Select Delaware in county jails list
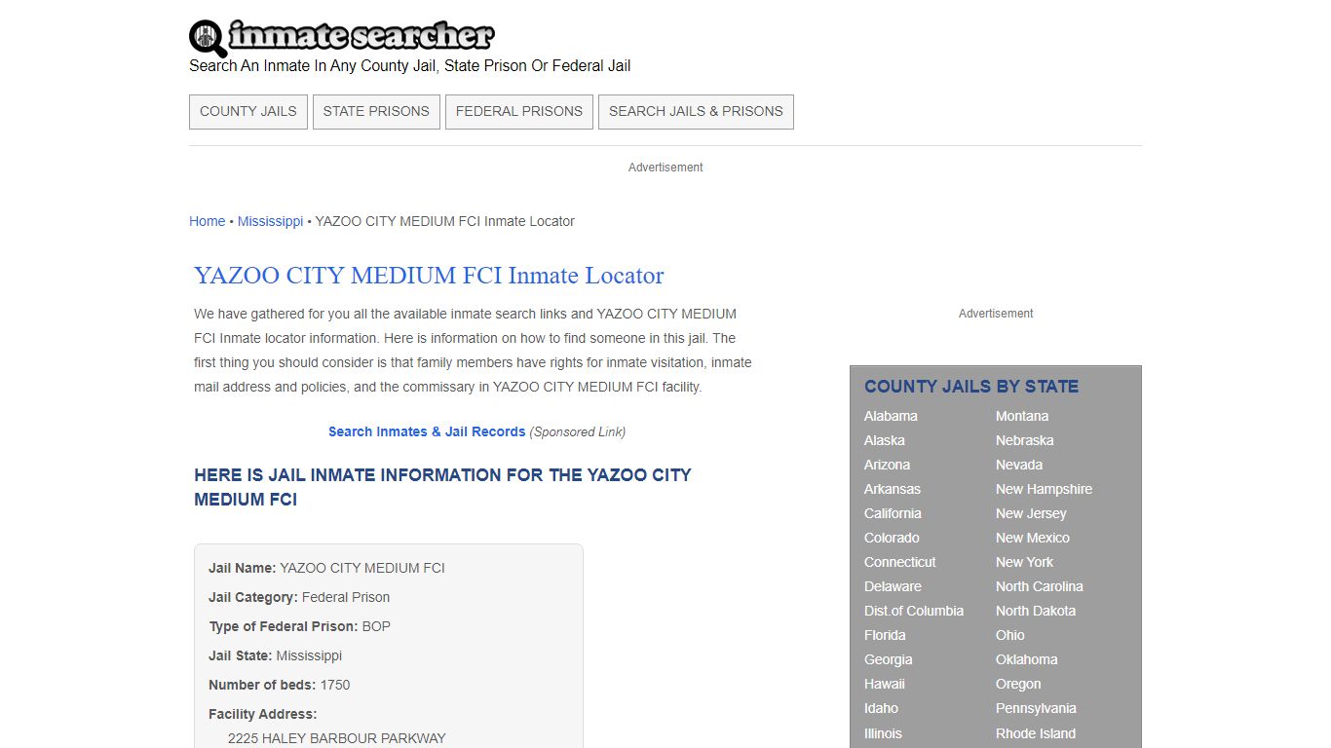Screen dimensions: 1331x748 (893, 586)
